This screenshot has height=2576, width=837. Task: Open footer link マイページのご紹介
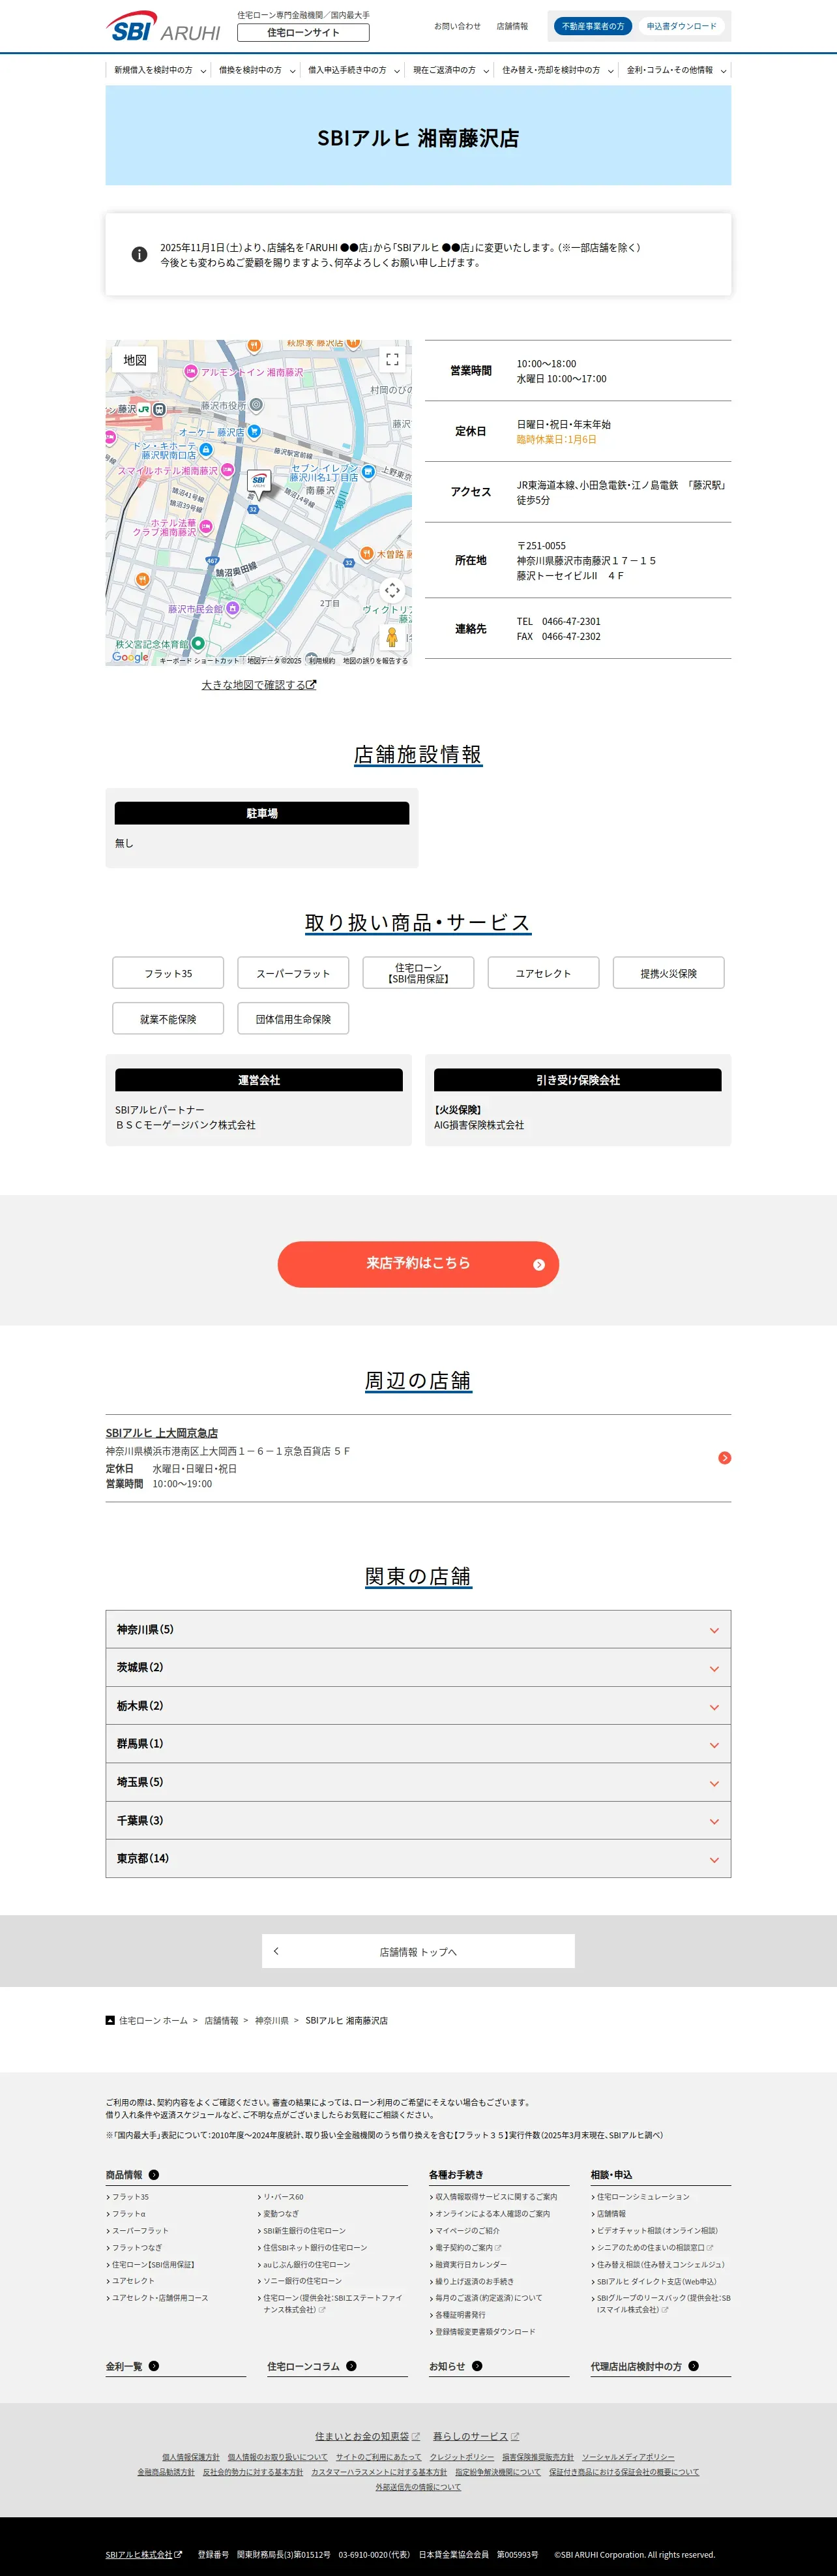pyautogui.click(x=467, y=2231)
